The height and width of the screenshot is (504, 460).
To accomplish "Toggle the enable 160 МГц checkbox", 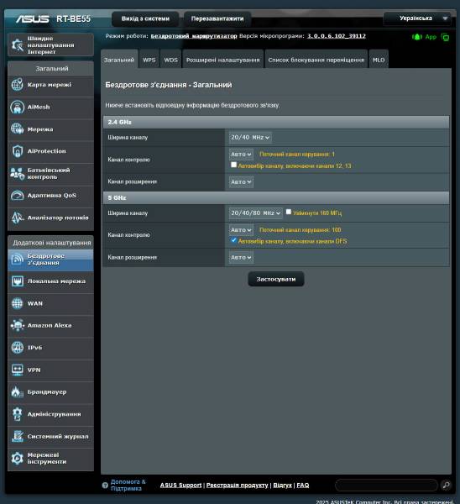I will tap(289, 212).
